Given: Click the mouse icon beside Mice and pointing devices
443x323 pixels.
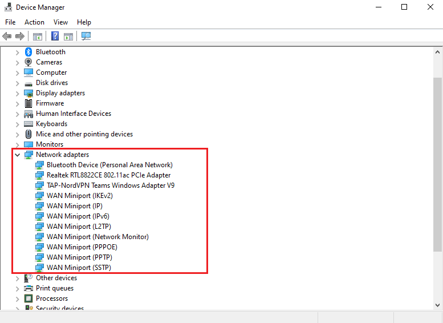Looking at the screenshot, I should click(29, 134).
